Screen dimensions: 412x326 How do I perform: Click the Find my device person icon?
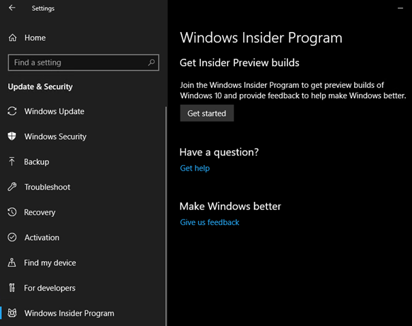[x=12, y=263]
